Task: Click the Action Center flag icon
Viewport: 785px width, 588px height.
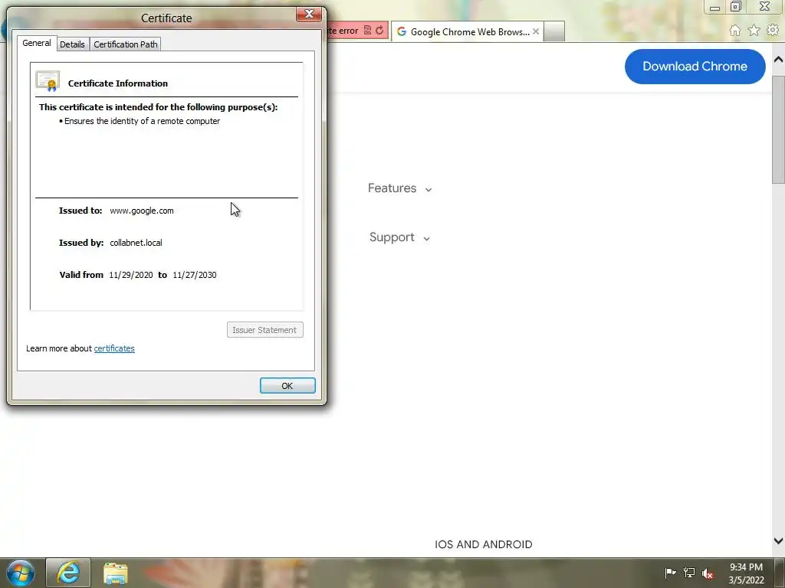Action: click(670, 573)
